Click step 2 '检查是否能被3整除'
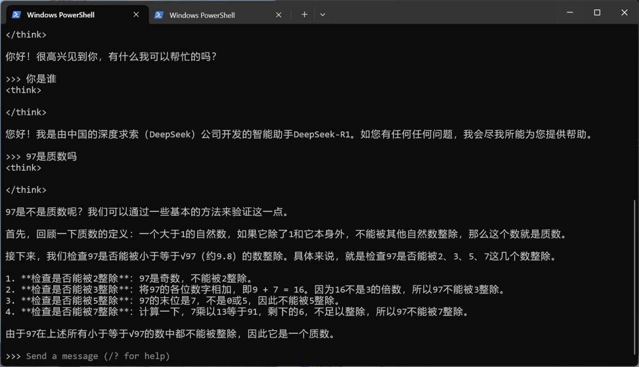The width and height of the screenshot is (639, 367). [x=256, y=290]
